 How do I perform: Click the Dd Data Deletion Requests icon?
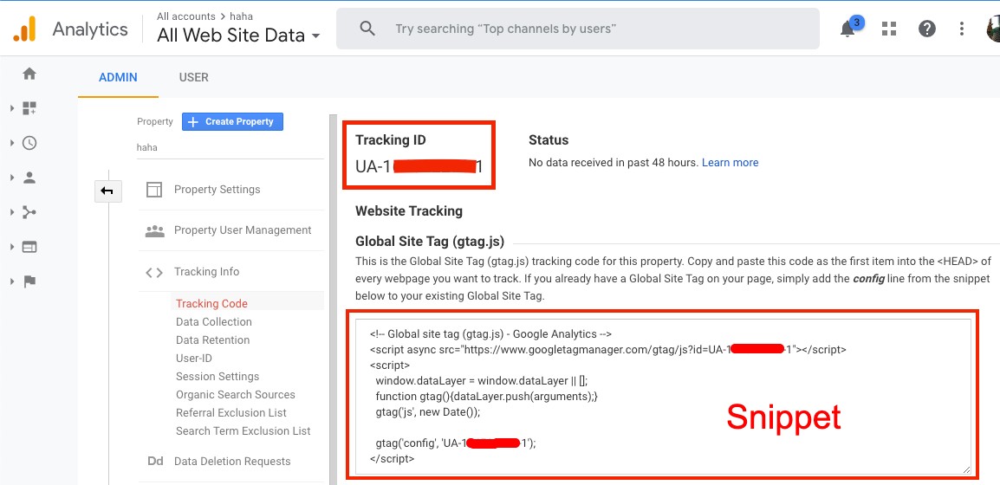155,462
